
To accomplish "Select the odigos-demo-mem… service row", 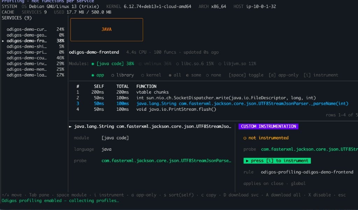I will click(x=35, y=69).
